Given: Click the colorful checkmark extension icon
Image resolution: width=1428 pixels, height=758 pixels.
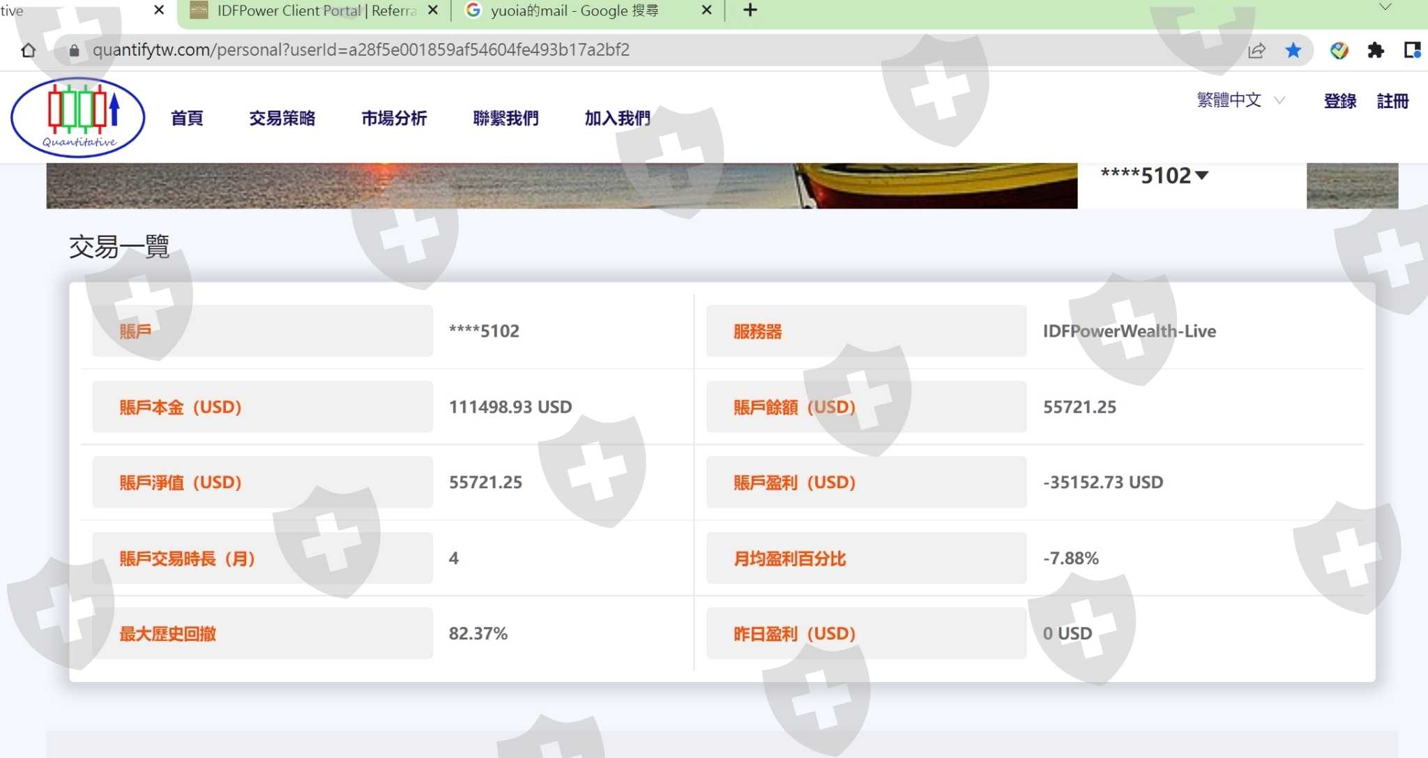Looking at the screenshot, I should coord(1339,50).
